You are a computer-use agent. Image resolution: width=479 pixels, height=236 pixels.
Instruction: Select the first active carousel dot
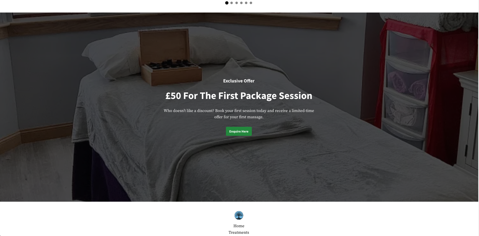click(x=227, y=3)
